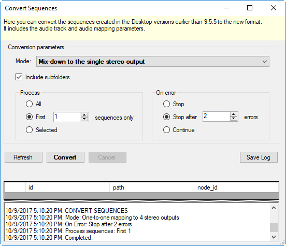Start conversion with the Convert button
This screenshot has width=286, height=246.
pos(65,157)
